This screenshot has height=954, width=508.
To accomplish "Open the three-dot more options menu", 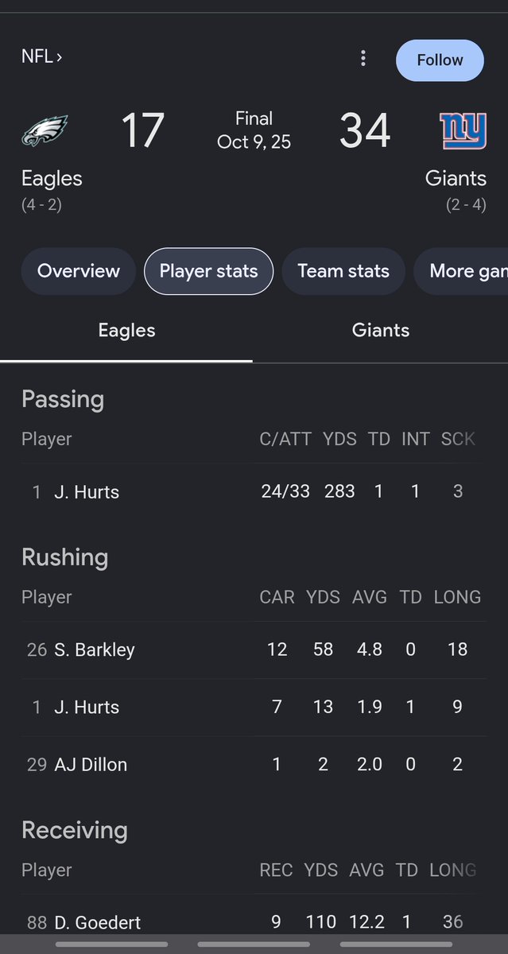I will pos(363,58).
